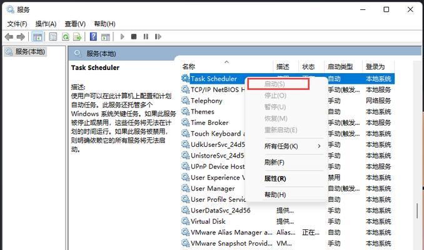
Task: Select the UnistoreSvc_24d5 service row
Action: pyautogui.click(x=288, y=156)
